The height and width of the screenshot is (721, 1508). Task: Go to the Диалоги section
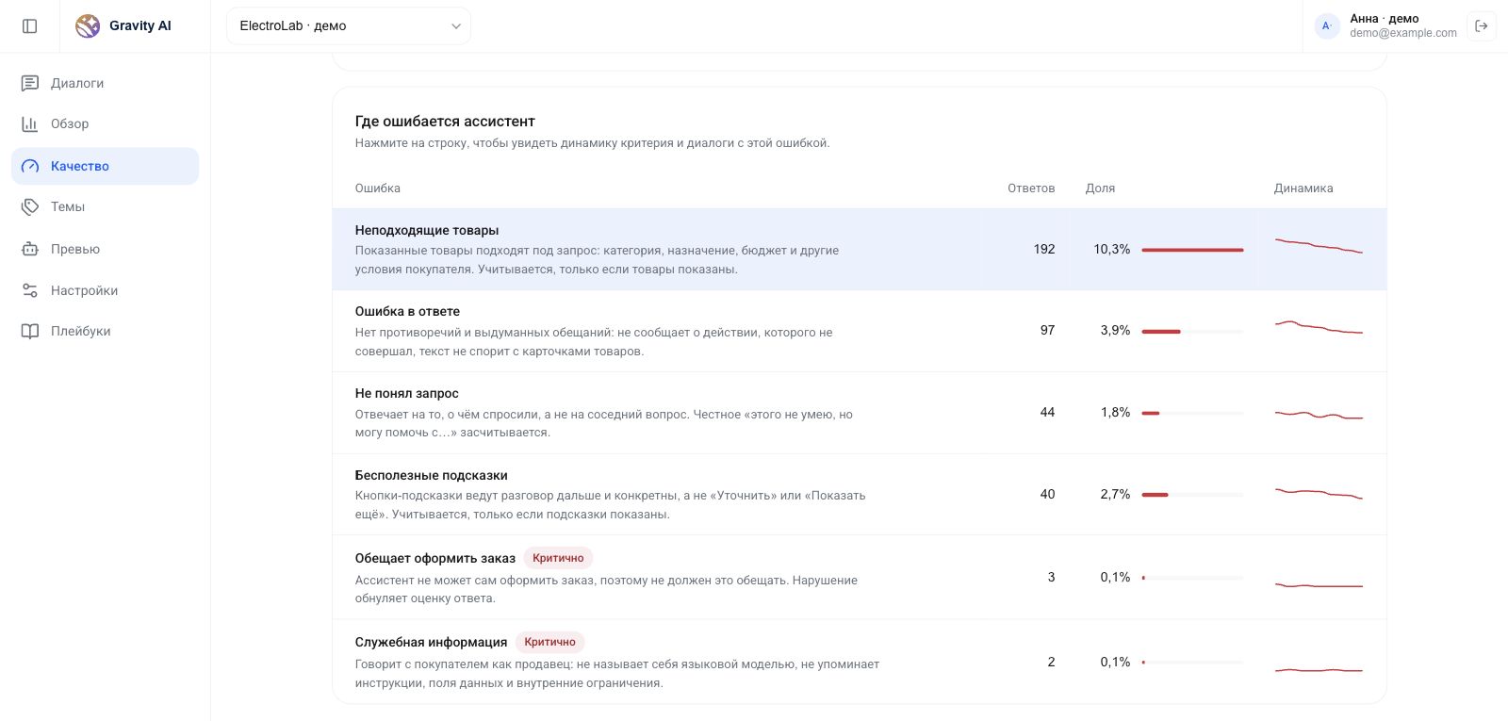[106, 83]
